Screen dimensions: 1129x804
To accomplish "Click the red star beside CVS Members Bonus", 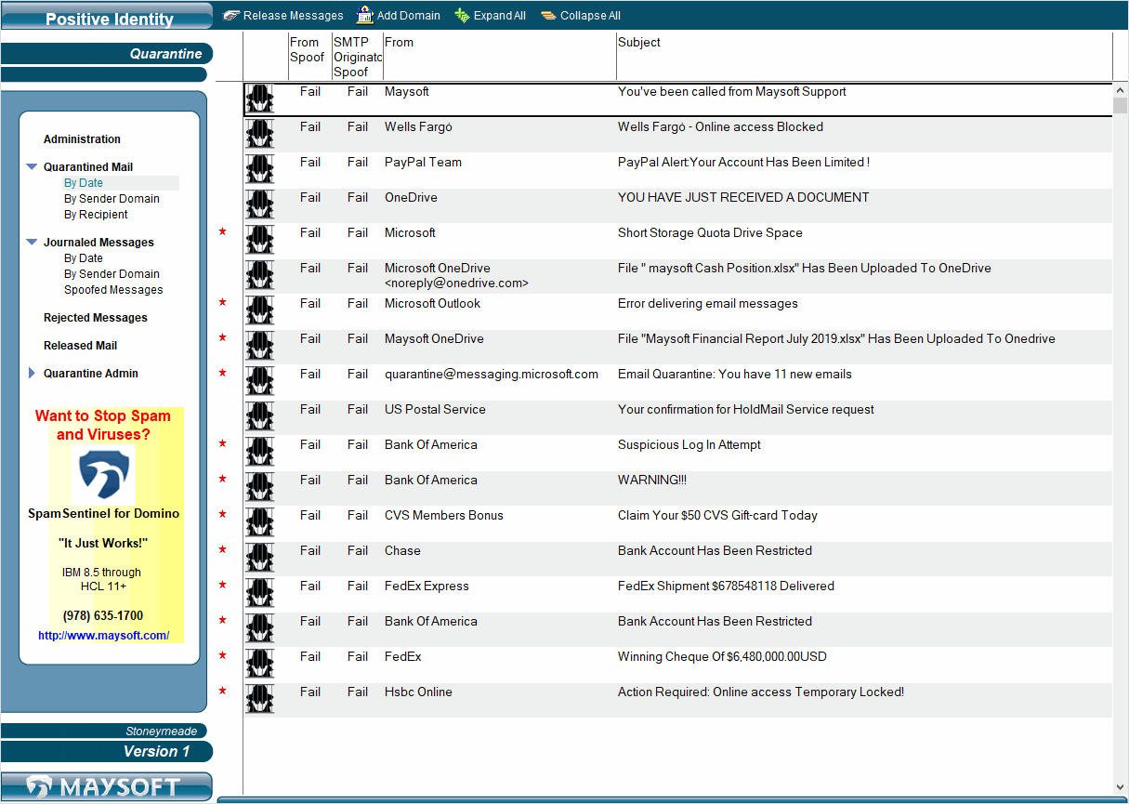I will point(222,514).
